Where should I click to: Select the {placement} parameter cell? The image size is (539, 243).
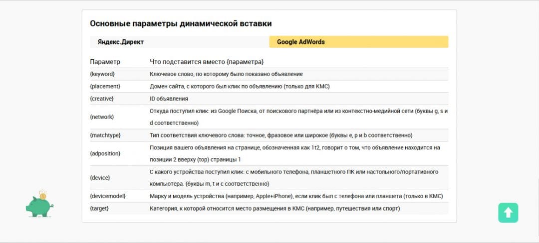(105, 86)
